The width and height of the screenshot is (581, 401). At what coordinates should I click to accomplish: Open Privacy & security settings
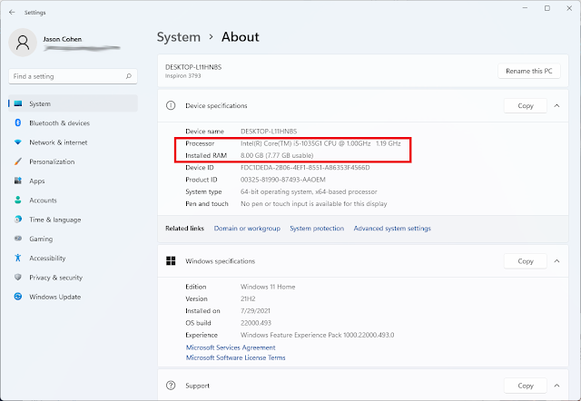[x=73, y=277]
